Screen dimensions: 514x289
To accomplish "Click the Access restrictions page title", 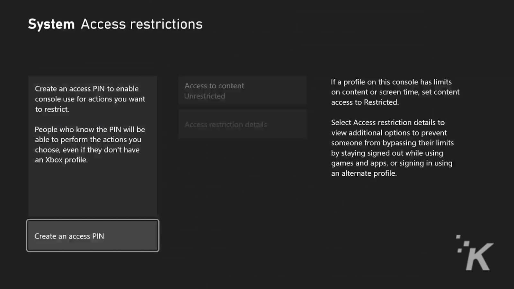I will (x=142, y=24).
